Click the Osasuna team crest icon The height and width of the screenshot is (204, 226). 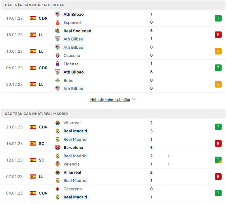point(57,56)
